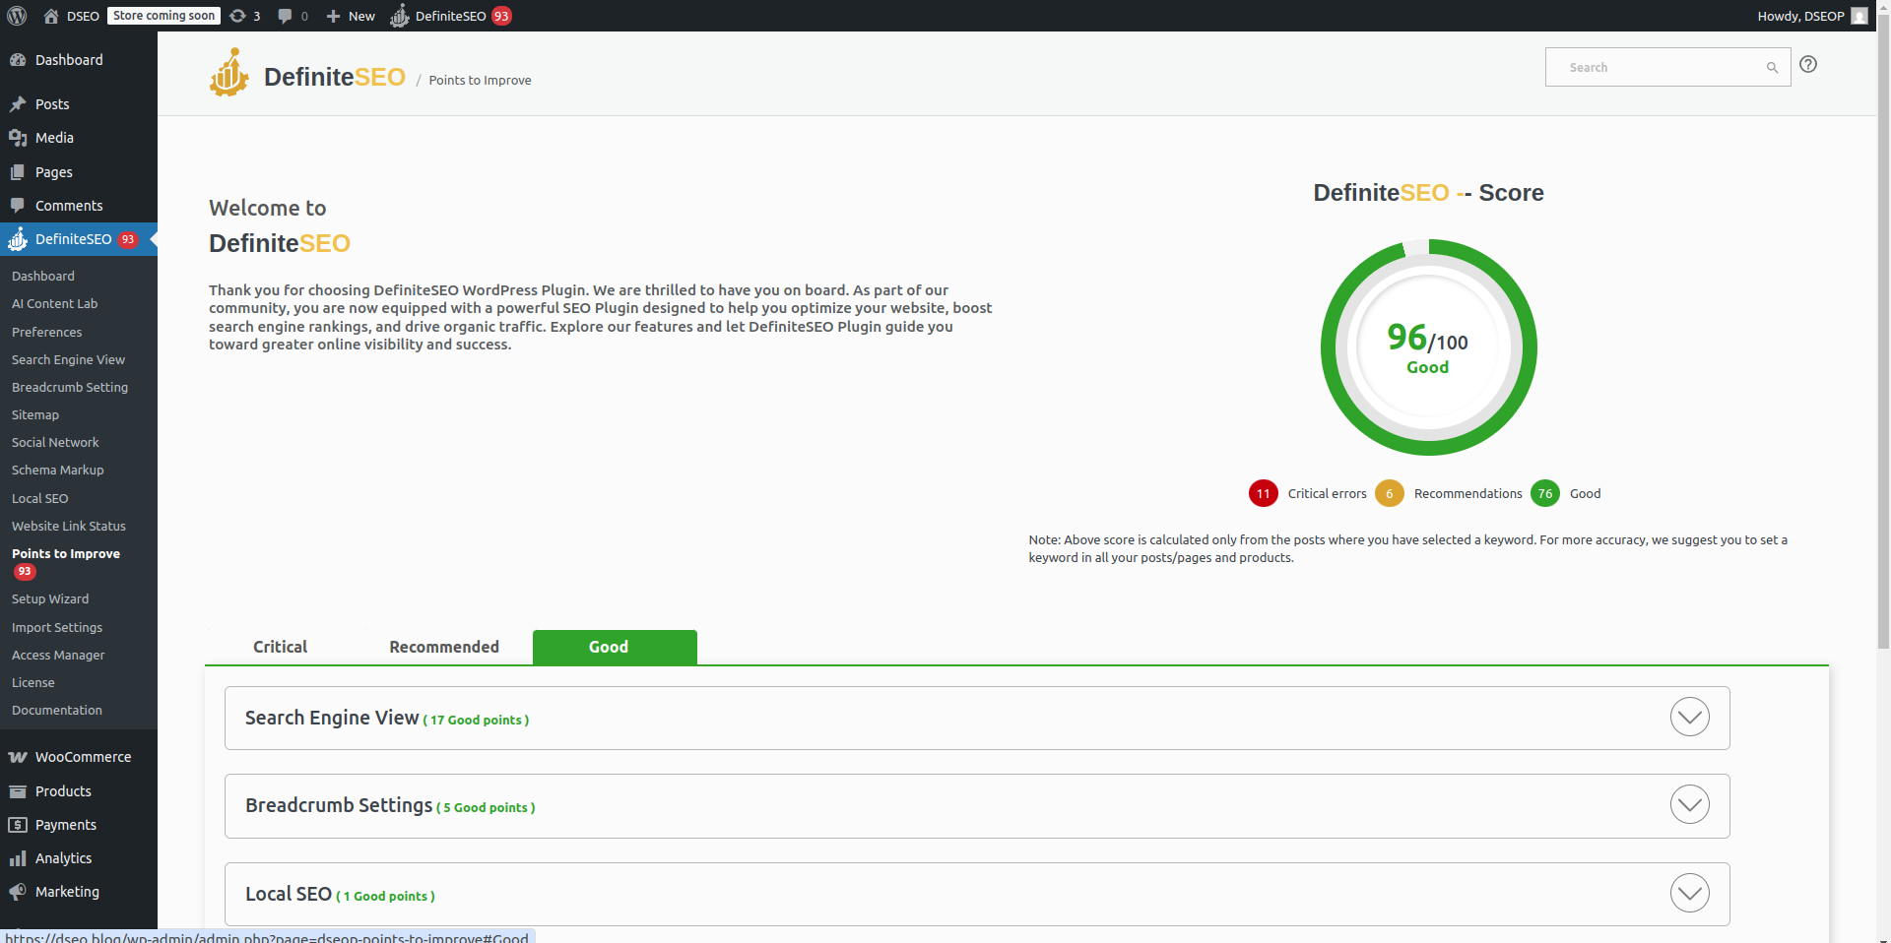Click the Products box icon
Image resolution: width=1891 pixels, height=943 pixels.
click(18, 791)
